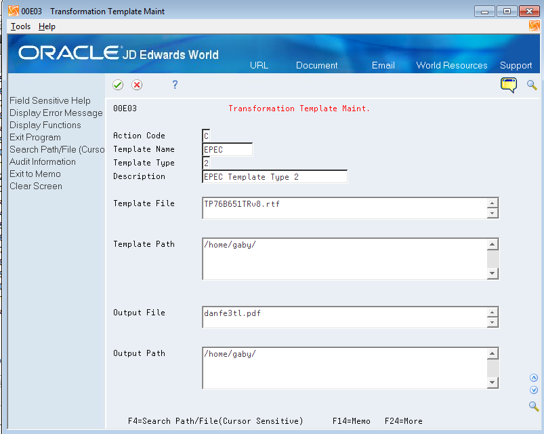Focus the Template Name field
The image size is (544, 434).
[x=228, y=149]
